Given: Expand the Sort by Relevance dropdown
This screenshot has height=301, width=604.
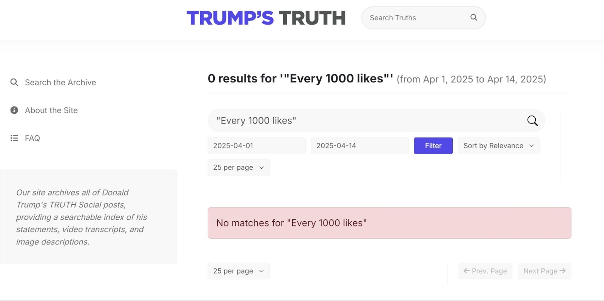Looking at the screenshot, I should pos(498,146).
